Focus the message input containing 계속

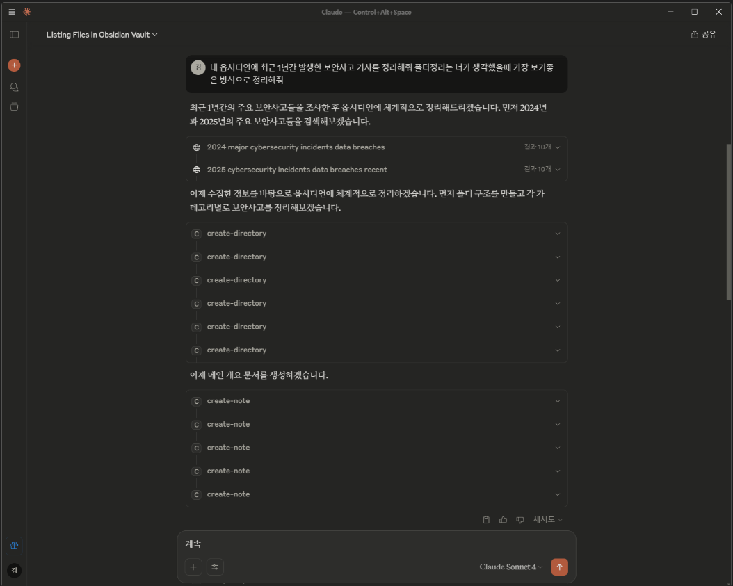point(377,544)
